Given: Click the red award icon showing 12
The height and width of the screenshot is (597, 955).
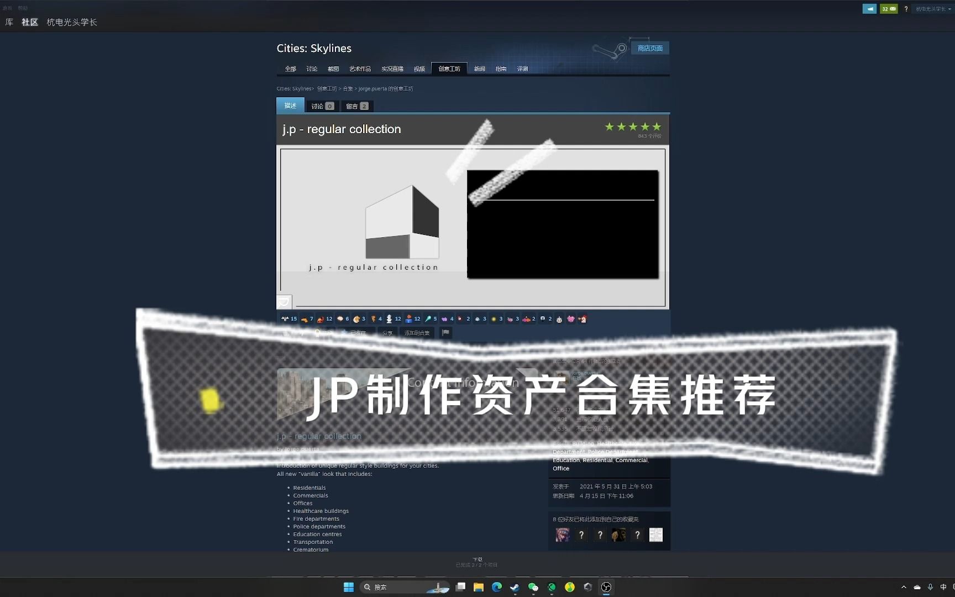Looking at the screenshot, I should [324, 319].
